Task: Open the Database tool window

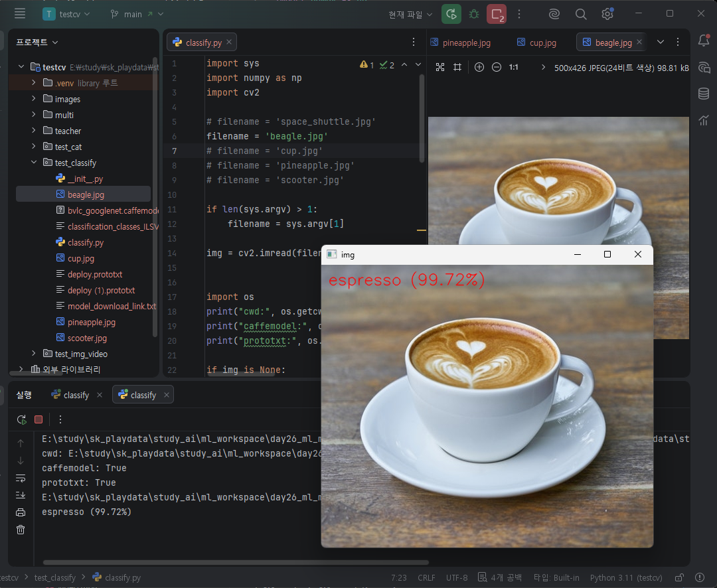Action: (x=704, y=94)
